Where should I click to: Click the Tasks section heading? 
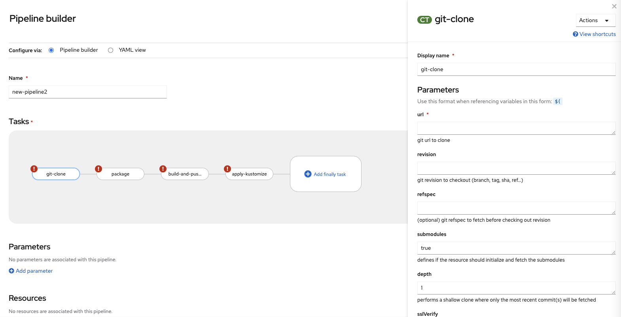[19, 121]
